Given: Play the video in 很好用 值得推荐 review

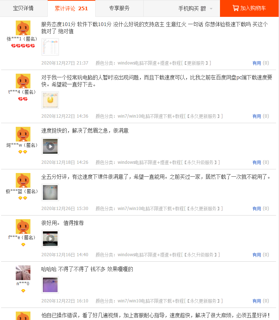Looking at the screenshot, I should click(x=50, y=239).
